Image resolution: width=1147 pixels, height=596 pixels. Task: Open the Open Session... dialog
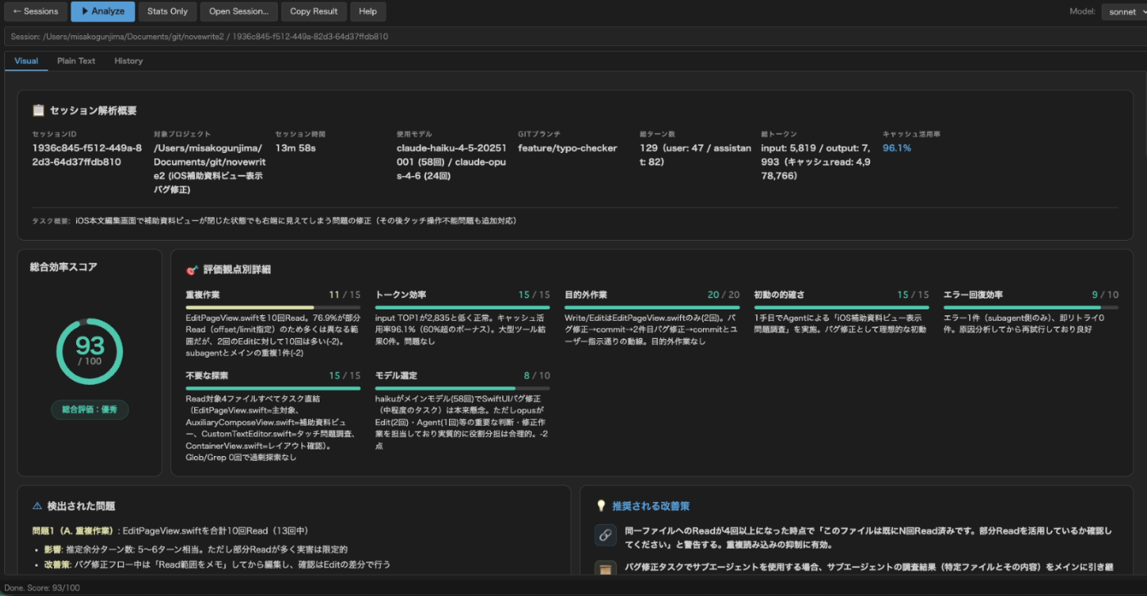(x=238, y=11)
